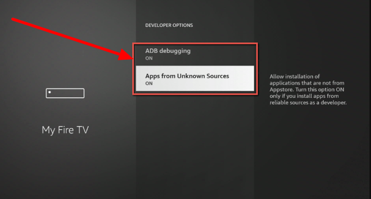The height and width of the screenshot is (199, 371).
Task: Click ON status under Apps from Unknown Sources
Action: (x=149, y=84)
